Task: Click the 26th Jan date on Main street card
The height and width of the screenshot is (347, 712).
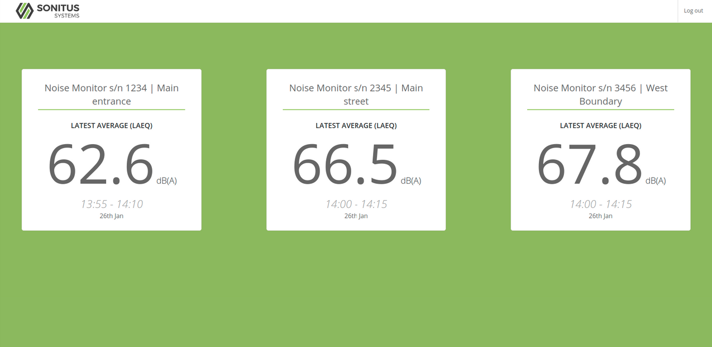Action: [356, 216]
